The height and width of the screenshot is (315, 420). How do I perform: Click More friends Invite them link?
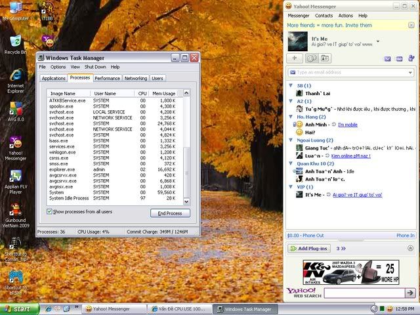(329, 25)
